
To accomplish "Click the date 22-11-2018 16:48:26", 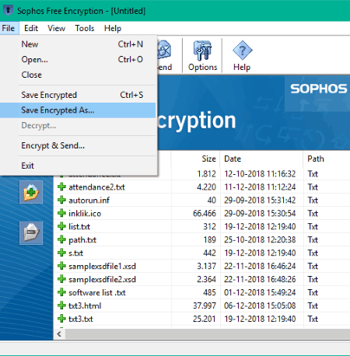I will 260,280.
